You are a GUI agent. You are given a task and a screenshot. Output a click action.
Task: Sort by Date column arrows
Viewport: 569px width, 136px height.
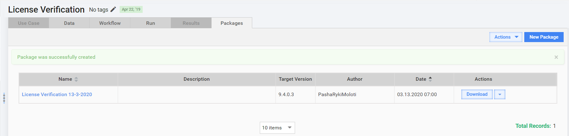click(430, 79)
